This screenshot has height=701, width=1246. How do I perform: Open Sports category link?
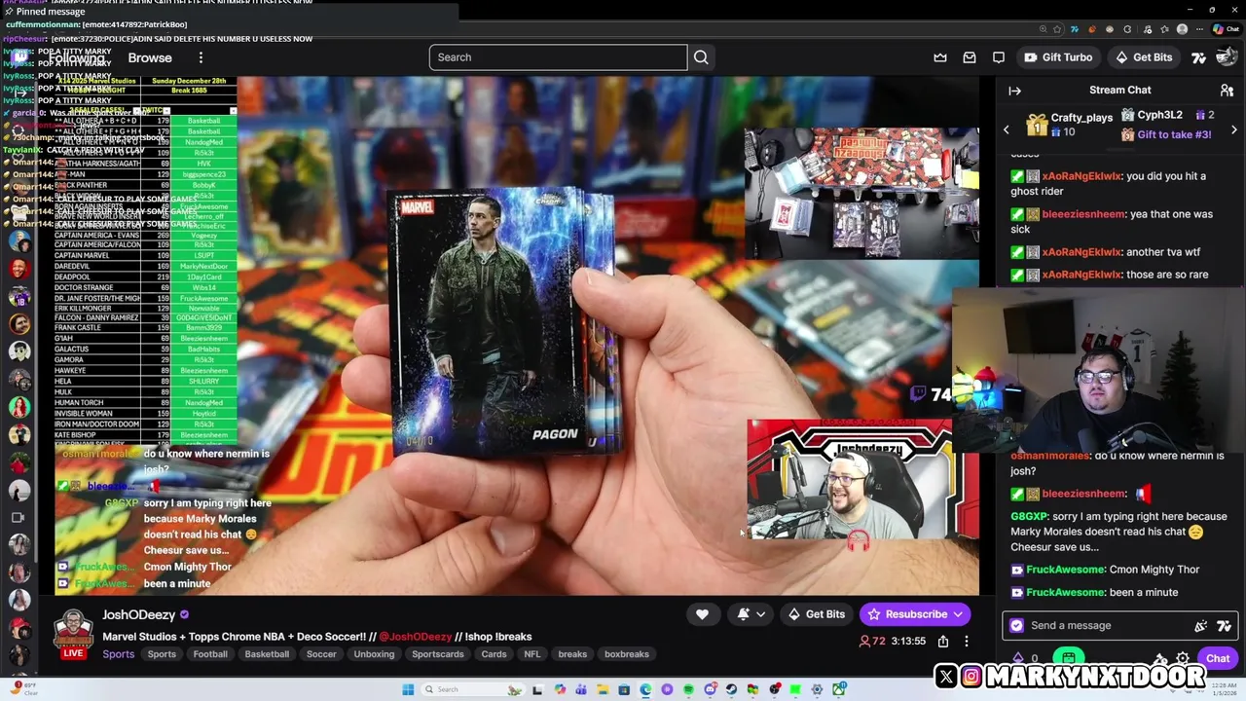119,654
